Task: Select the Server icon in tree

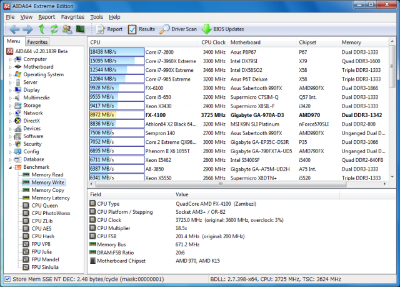Action: pyautogui.click(x=18, y=82)
